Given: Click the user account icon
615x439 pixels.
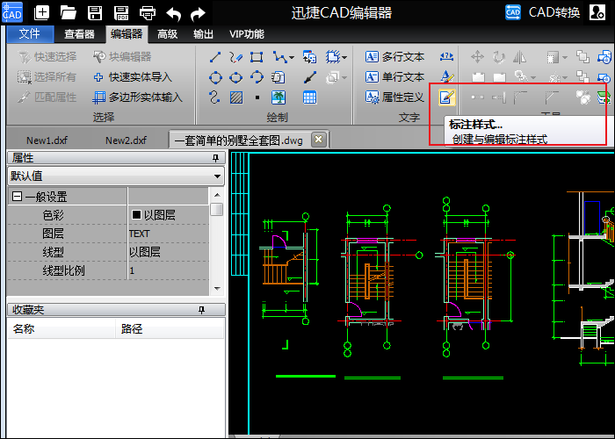Looking at the screenshot, I should pyautogui.click(x=597, y=12).
